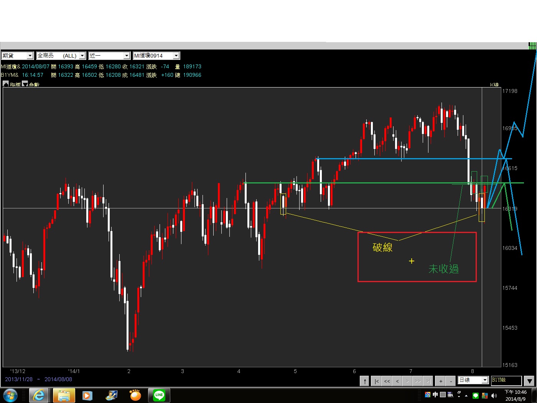Page chart forward with >> button
537x403 pixels.
coord(418,381)
